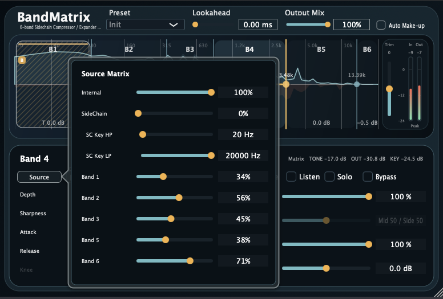This screenshot has height=299, width=443.
Task: Click the window resize grip corner
Action: (x=438, y=293)
